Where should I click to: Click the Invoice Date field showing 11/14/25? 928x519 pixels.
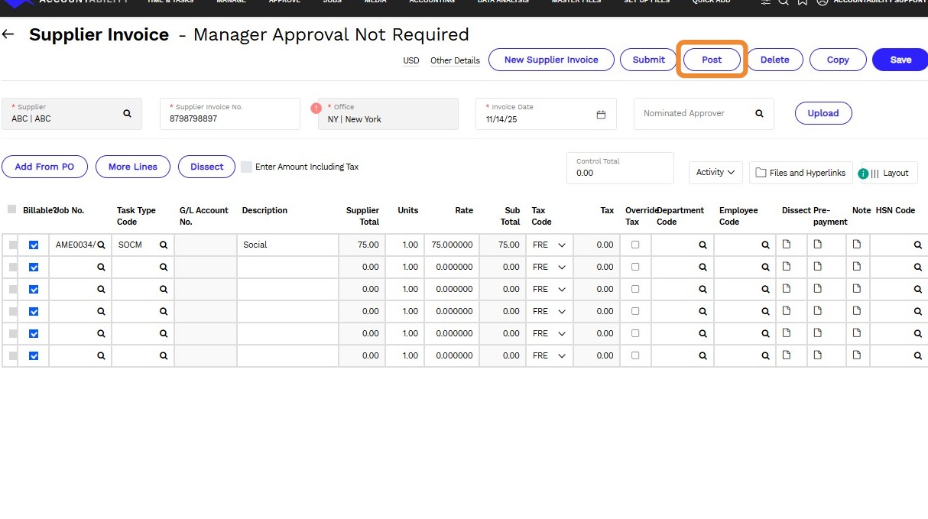coord(546,114)
